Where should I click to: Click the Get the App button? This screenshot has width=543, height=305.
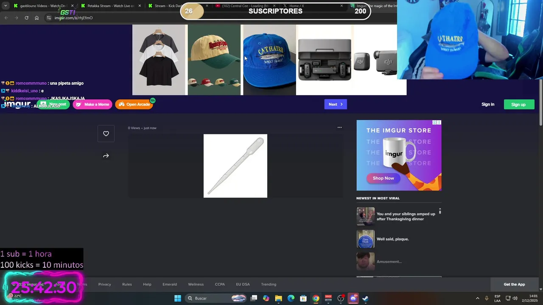click(x=514, y=284)
